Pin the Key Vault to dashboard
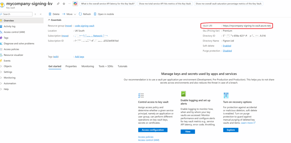This screenshot has width=291, height=143. pyautogui.click(x=58, y=4)
